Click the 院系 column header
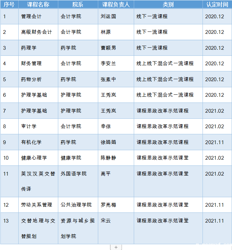 coord(78,4)
